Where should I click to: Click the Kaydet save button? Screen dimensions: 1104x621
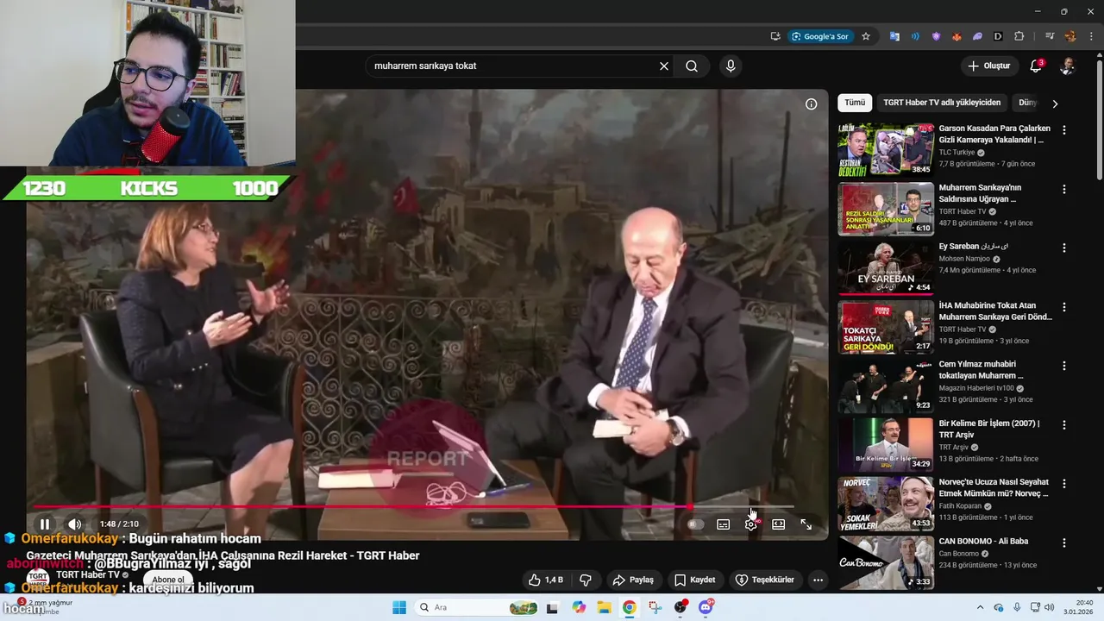coord(695,580)
